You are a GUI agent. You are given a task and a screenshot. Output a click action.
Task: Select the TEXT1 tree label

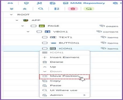[x=65, y=37]
